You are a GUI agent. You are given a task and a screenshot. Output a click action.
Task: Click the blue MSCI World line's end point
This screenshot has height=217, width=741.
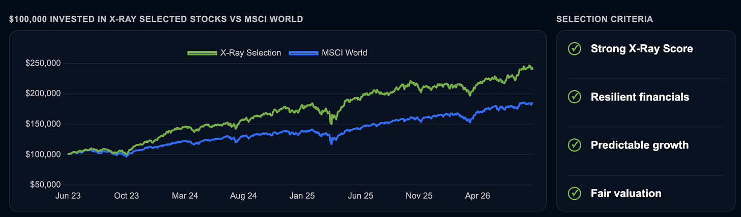[x=532, y=104]
